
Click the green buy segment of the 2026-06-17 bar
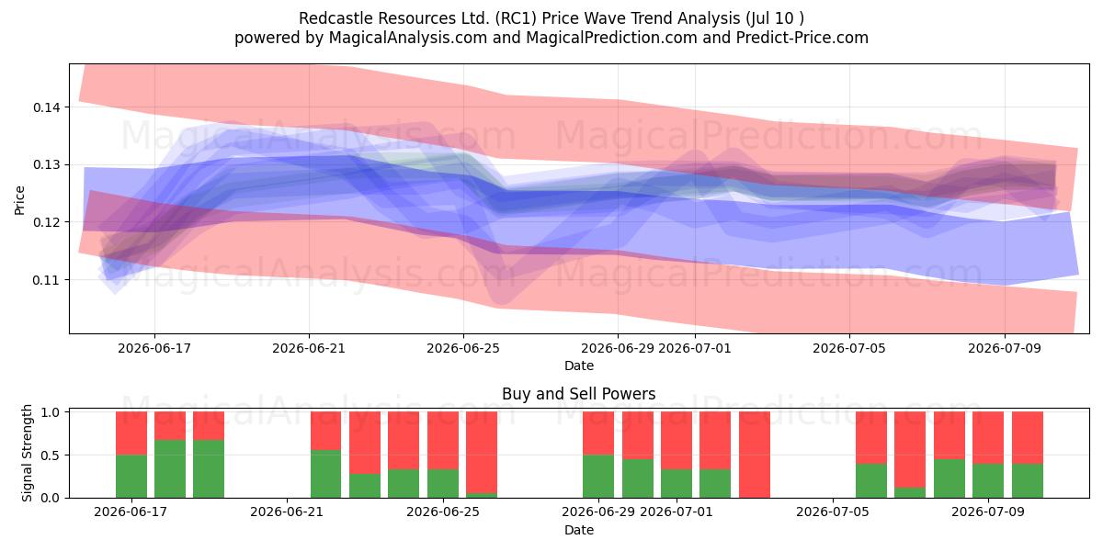click(x=131, y=476)
